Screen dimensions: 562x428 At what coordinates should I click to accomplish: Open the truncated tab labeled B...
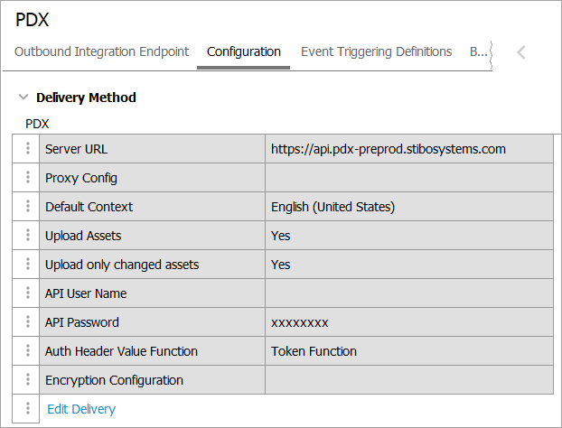(x=478, y=51)
